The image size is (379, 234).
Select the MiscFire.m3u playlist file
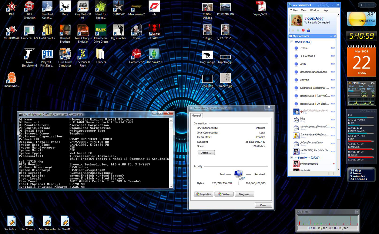coord(47,223)
